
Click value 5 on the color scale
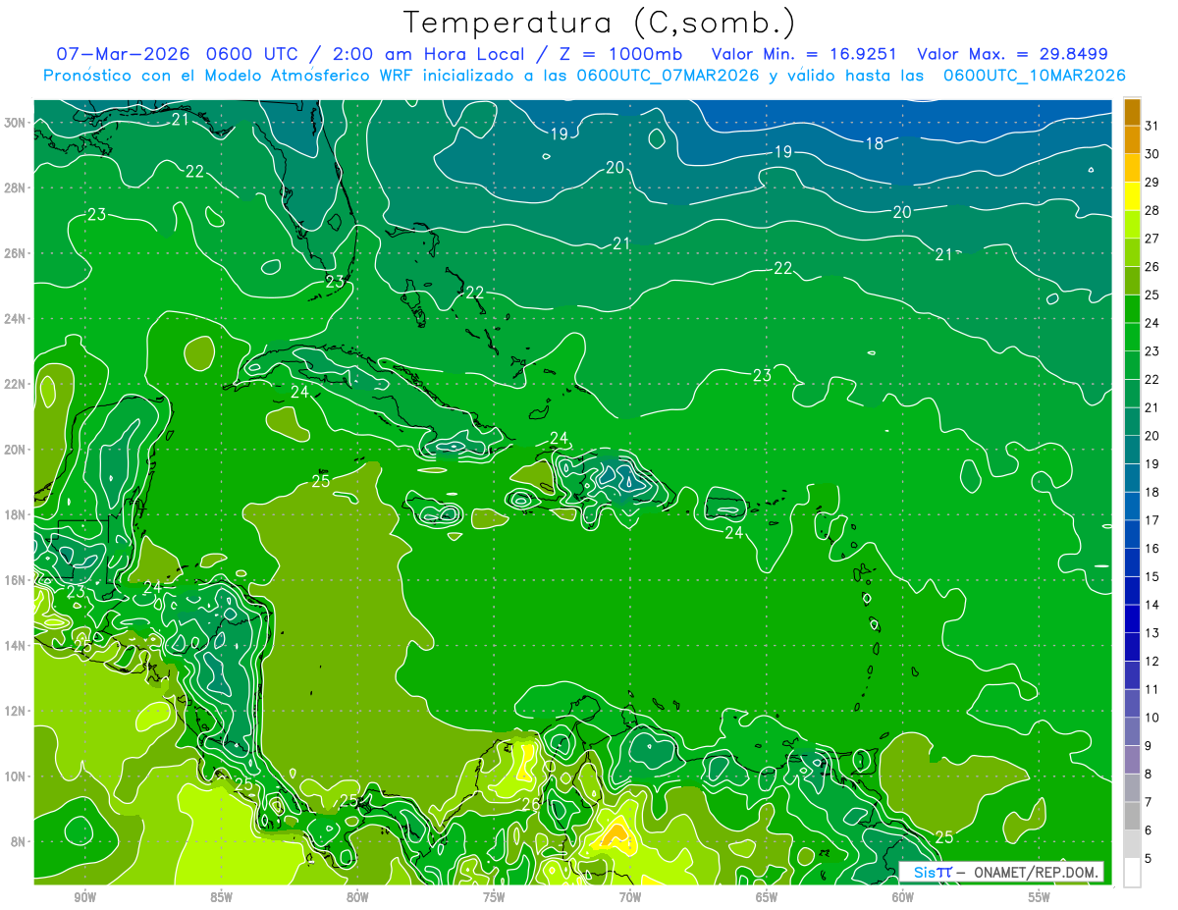(x=1149, y=860)
